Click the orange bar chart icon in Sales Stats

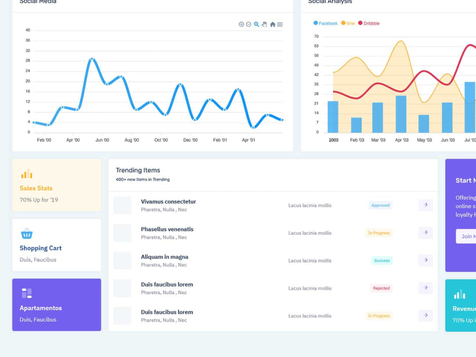coord(27,174)
